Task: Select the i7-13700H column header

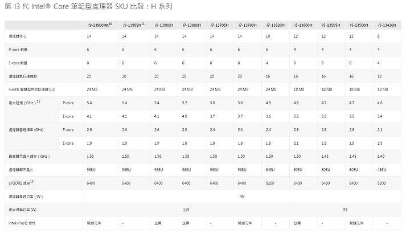Action: pos(247,25)
